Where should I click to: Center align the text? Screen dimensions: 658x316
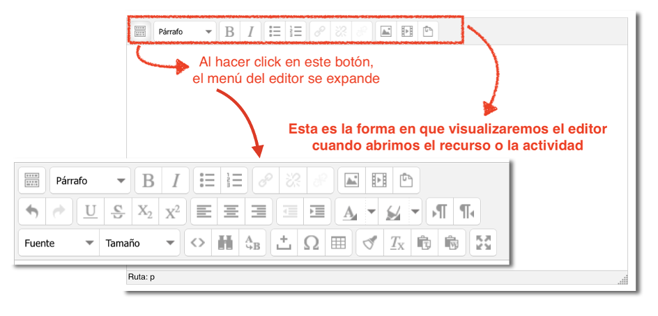pos(231,212)
